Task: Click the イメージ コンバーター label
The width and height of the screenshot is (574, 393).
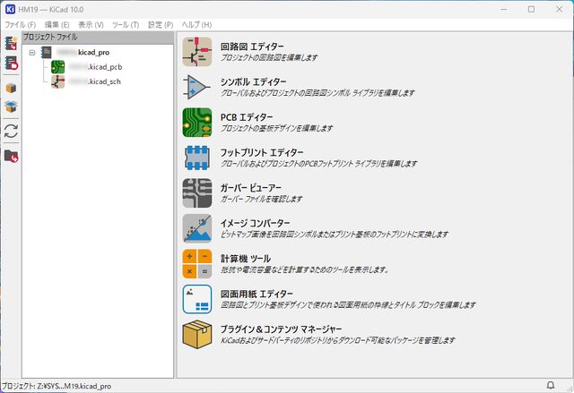Action: 255,223
